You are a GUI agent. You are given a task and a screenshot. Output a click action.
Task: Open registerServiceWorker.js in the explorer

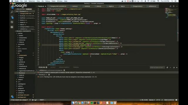click(27, 71)
